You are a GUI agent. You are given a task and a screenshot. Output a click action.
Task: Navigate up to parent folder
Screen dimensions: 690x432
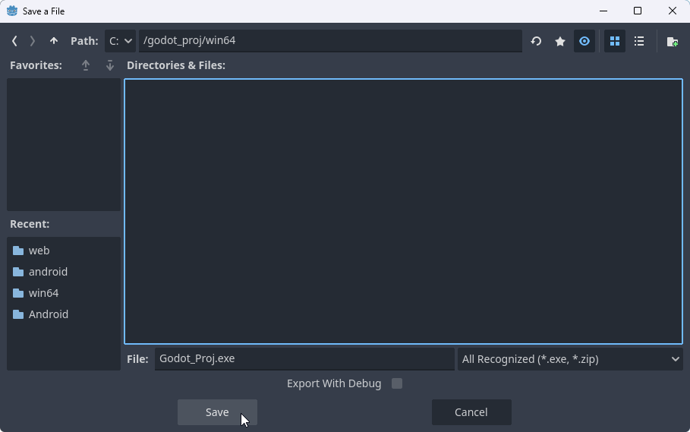click(53, 41)
